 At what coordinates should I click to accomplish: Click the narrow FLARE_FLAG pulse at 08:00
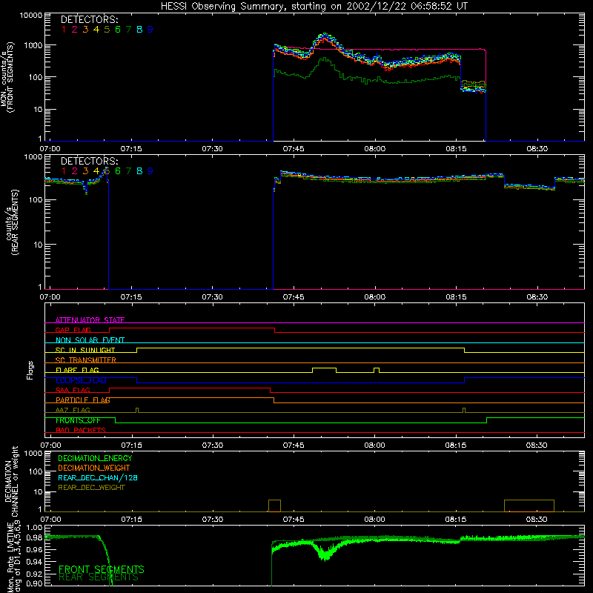[377, 370]
